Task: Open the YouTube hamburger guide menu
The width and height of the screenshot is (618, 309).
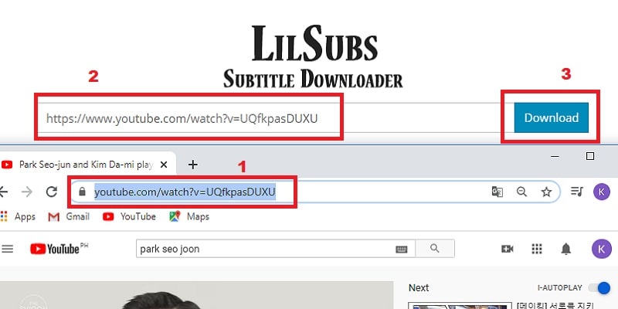Action: pyautogui.click(x=8, y=249)
